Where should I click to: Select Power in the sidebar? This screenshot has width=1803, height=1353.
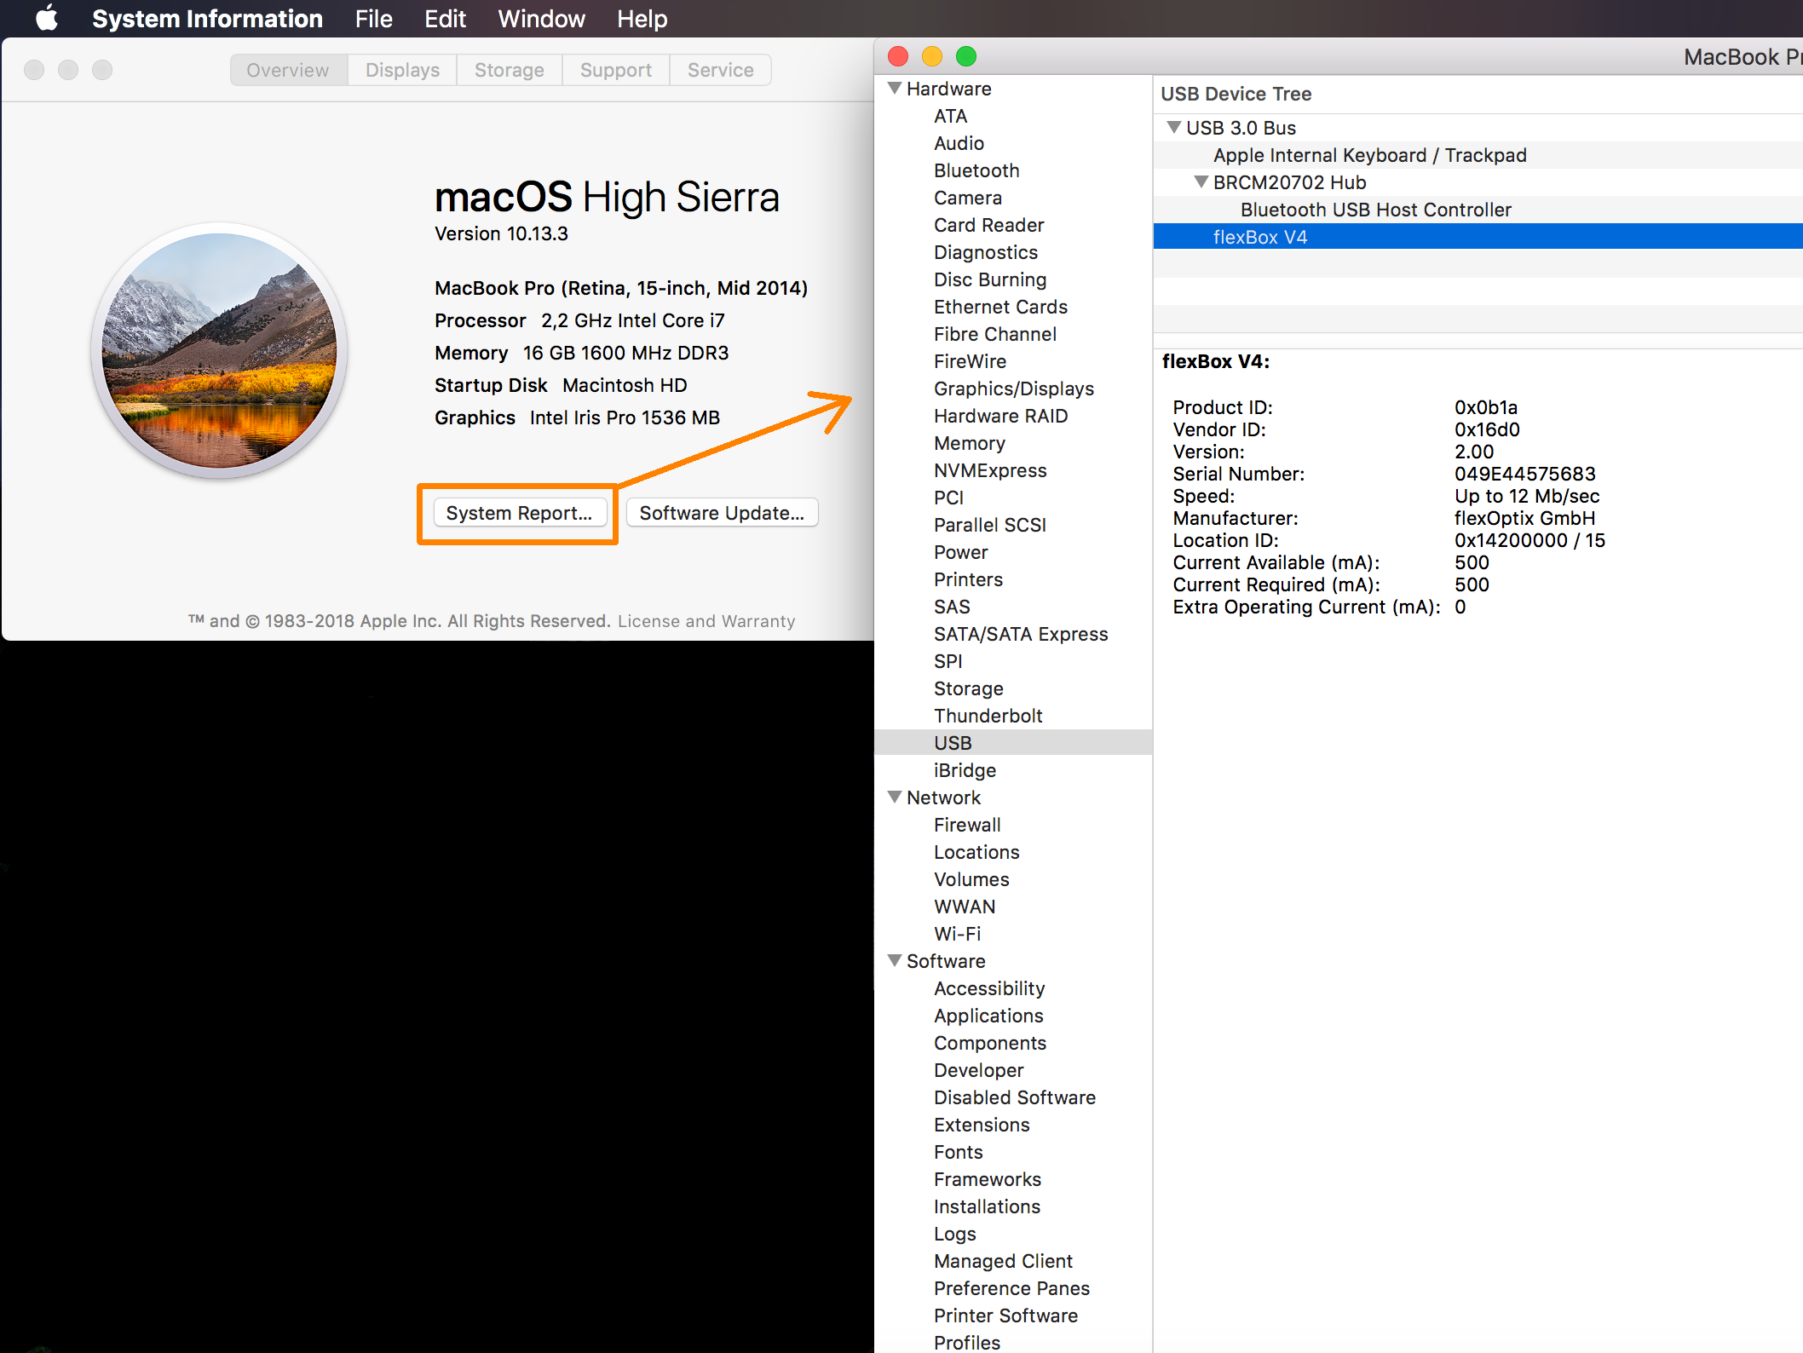(960, 552)
